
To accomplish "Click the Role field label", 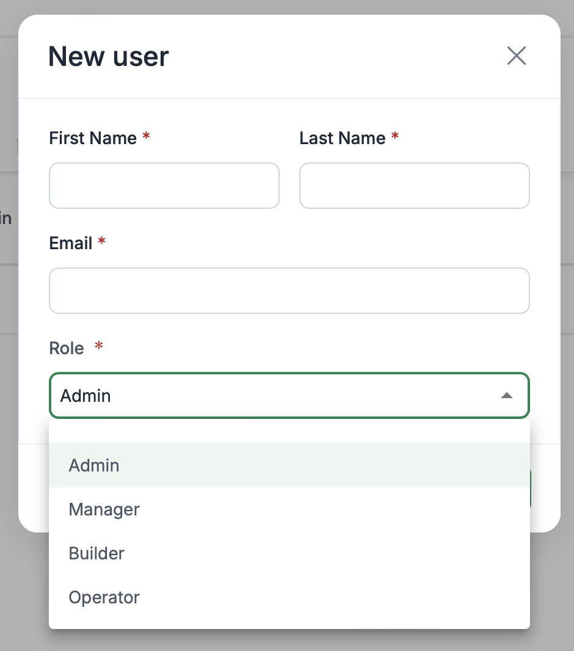I will (67, 348).
